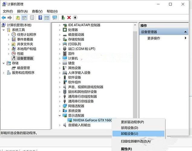The image size is (192, 151).
Task: Select the 任务计划程序 clock icon
Action: [14, 35]
